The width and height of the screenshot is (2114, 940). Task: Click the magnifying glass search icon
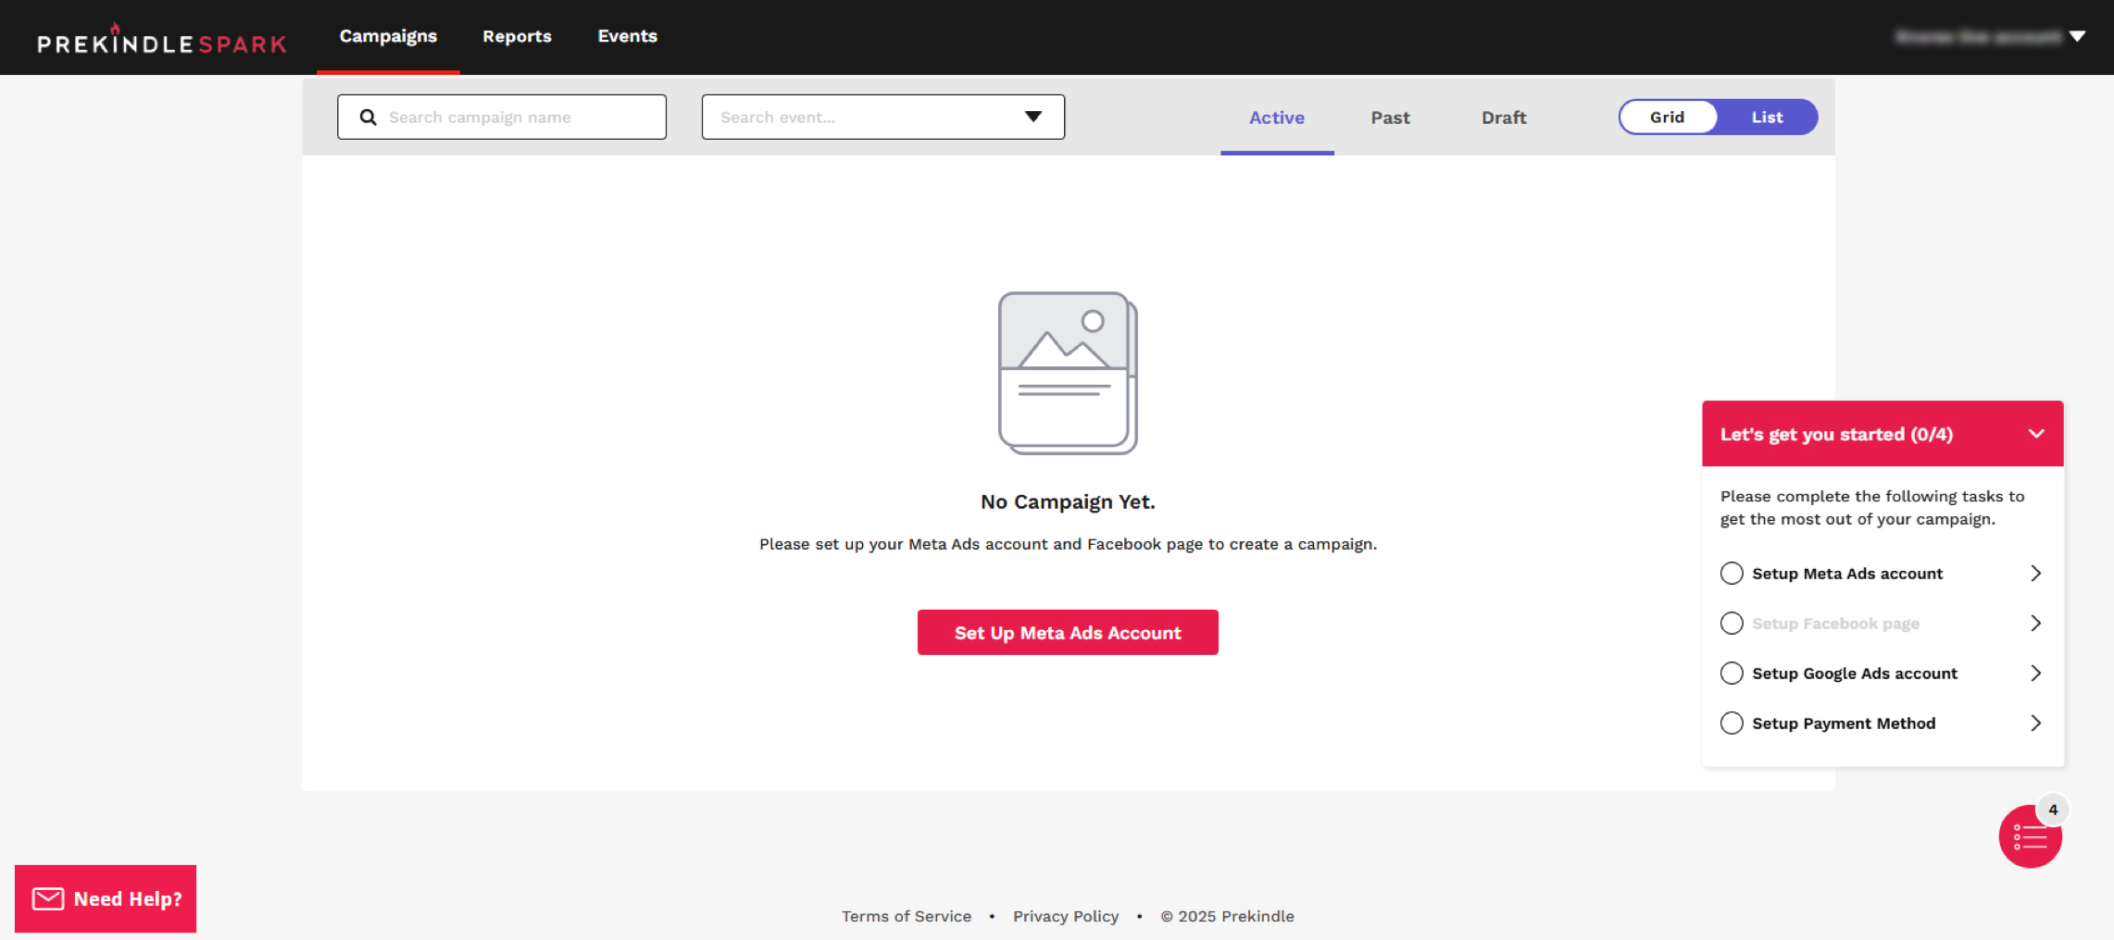click(x=368, y=117)
